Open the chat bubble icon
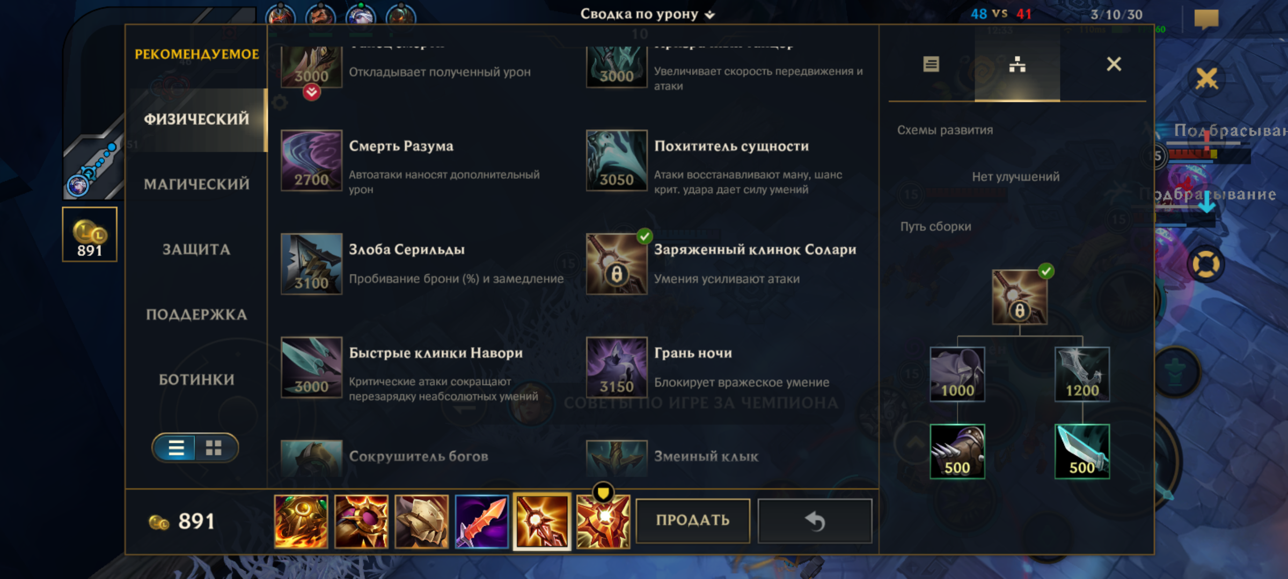 point(1206,18)
